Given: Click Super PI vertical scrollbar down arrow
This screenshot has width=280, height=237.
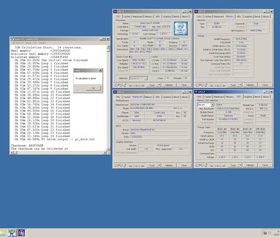Looking at the screenshot, I should click(108, 149).
